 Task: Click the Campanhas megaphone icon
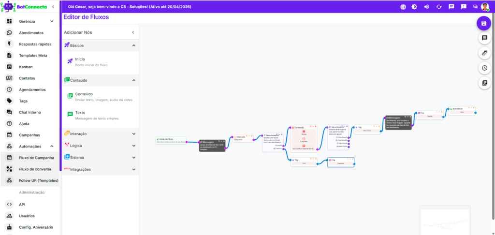click(9, 135)
